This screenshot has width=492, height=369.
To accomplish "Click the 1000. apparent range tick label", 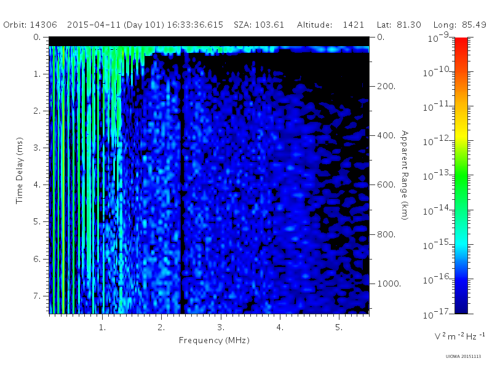I will 389,284.
